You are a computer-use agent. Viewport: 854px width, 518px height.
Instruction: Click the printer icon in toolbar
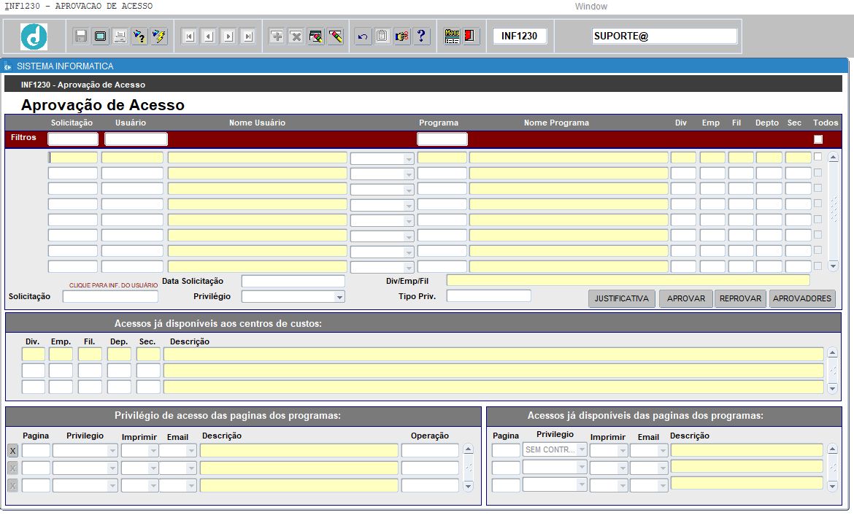pyautogui.click(x=120, y=36)
